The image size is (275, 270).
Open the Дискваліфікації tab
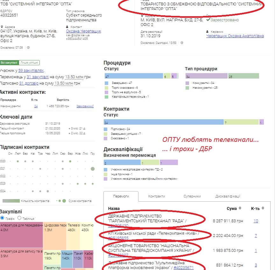pyautogui.click(x=228, y=197)
